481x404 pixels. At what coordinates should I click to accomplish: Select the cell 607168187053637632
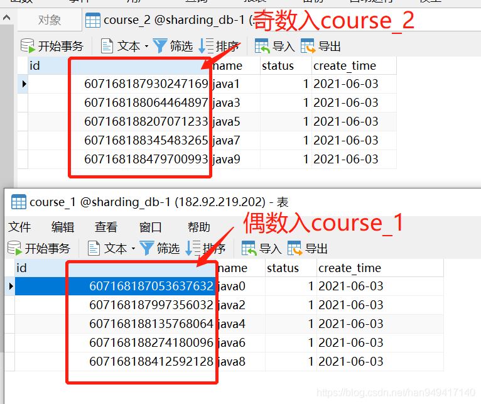(x=116, y=286)
